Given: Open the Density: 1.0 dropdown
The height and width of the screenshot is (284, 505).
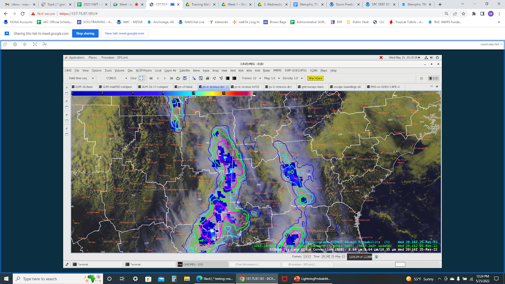Looking at the screenshot, I should pos(293,78).
